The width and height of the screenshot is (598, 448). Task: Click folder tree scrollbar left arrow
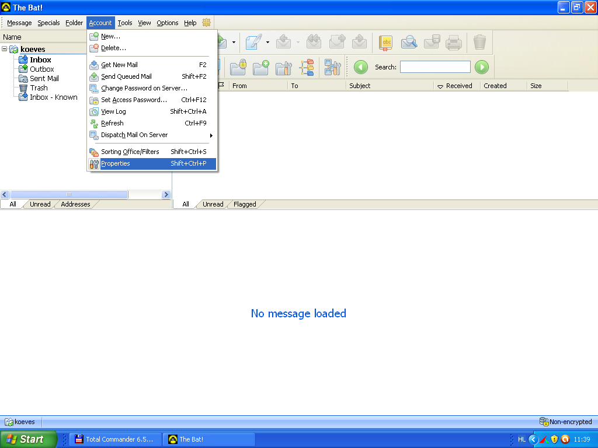click(5, 195)
